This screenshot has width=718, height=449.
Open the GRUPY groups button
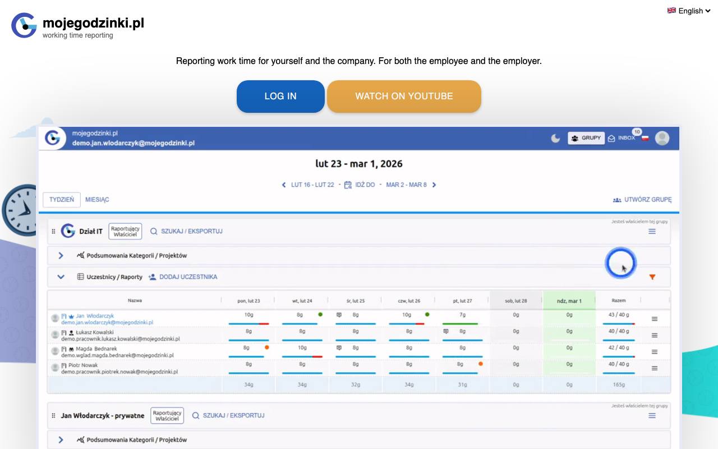tap(586, 138)
